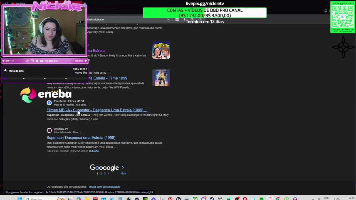Open options menu beside 'há 8 anos'
This screenshot has height=200, width=356.
(89, 105)
